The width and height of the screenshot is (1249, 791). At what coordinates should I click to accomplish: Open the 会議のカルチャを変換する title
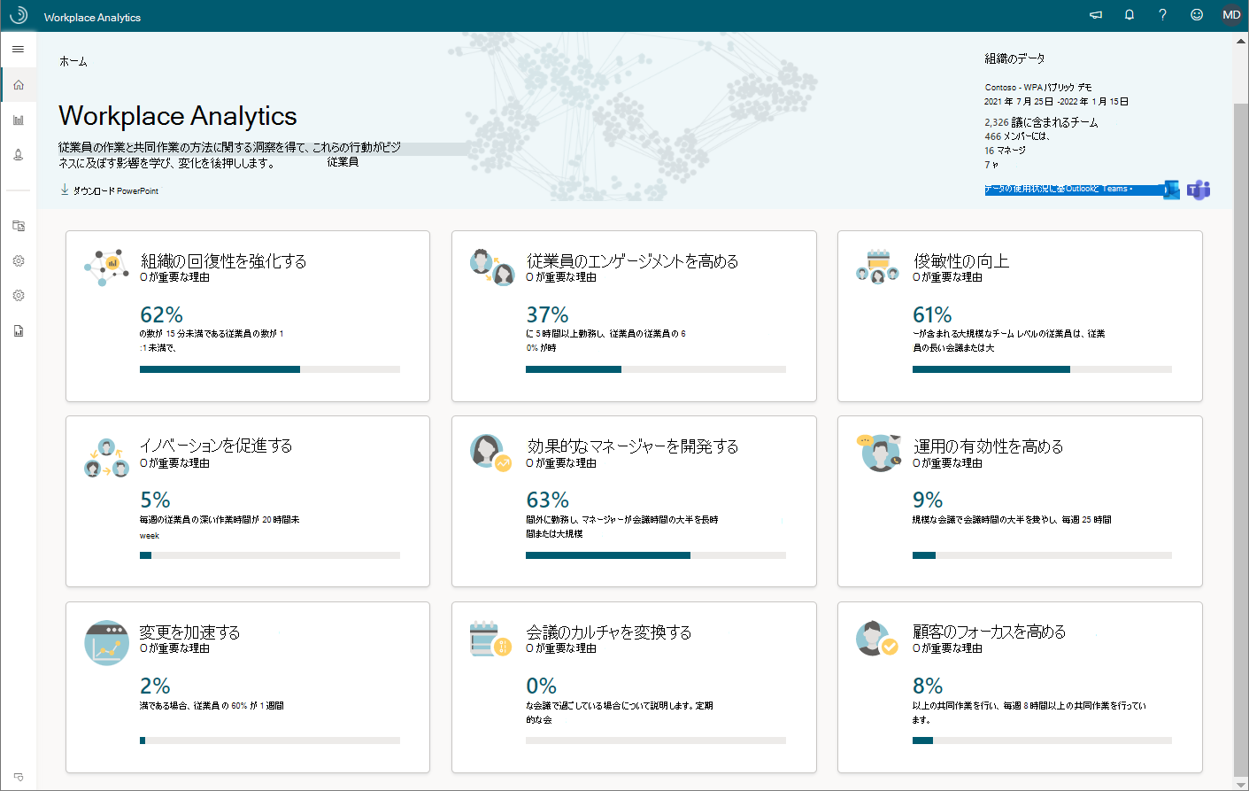pos(609,632)
